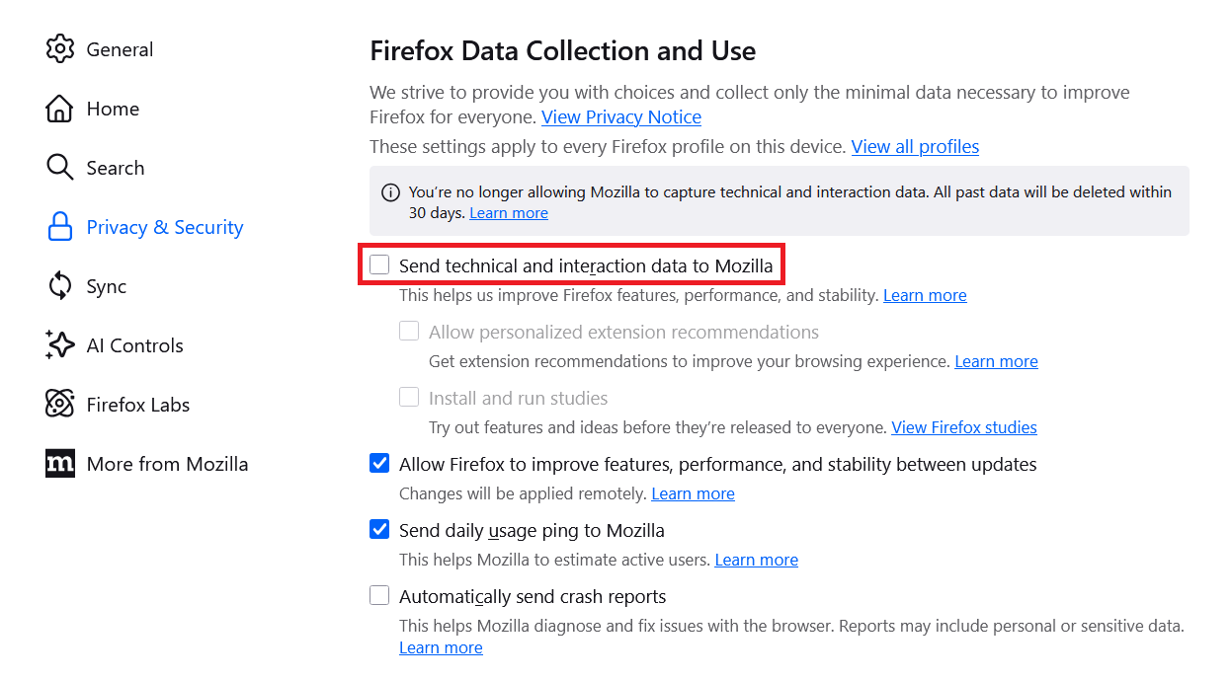Click the General gear icon
The height and width of the screenshot is (680, 1232).
pos(60,49)
